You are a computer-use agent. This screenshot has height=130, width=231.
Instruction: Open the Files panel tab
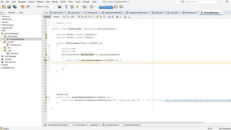coord(21,13)
